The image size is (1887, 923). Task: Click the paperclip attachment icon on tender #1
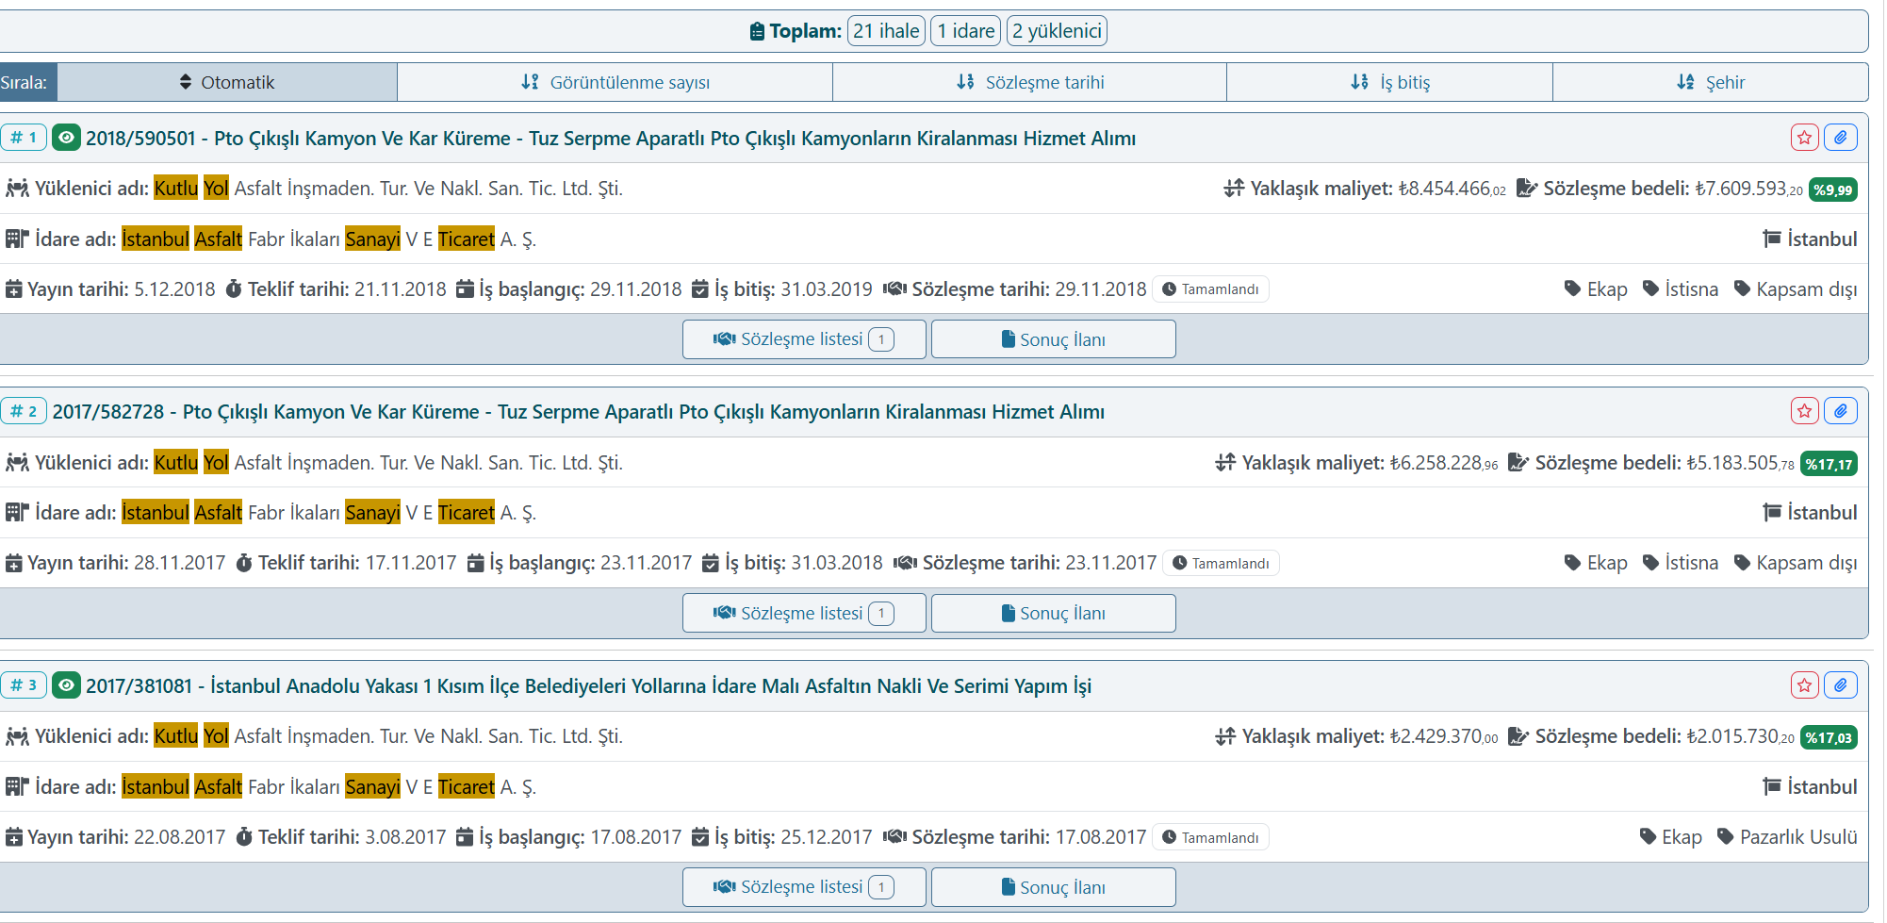pyautogui.click(x=1840, y=138)
